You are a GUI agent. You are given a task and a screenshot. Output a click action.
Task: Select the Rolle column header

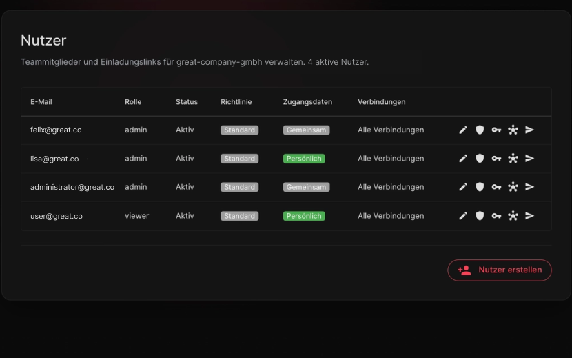[x=133, y=102]
